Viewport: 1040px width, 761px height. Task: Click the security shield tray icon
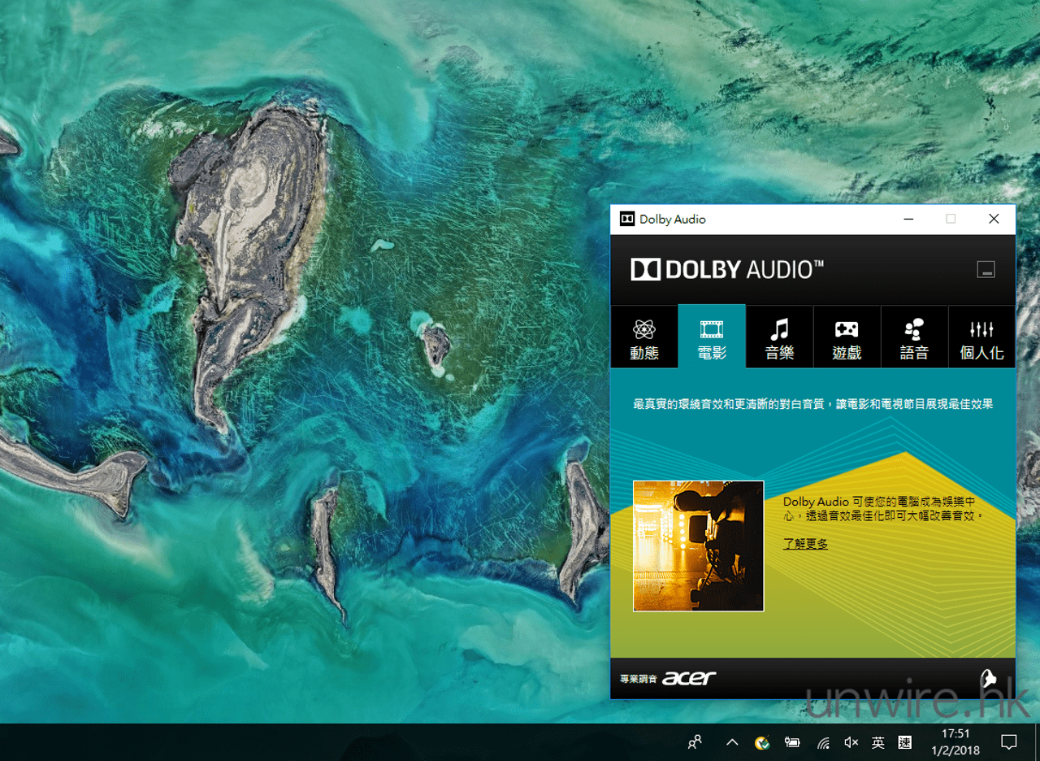(x=761, y=742)
